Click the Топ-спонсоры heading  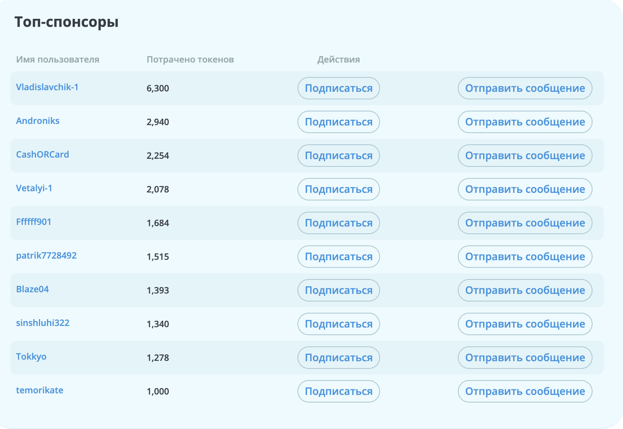click(67, 22)
